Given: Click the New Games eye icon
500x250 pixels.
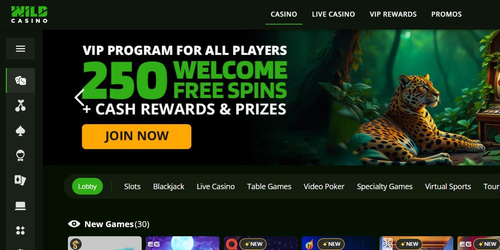Looking at the screenshot, I should point(74,224).
